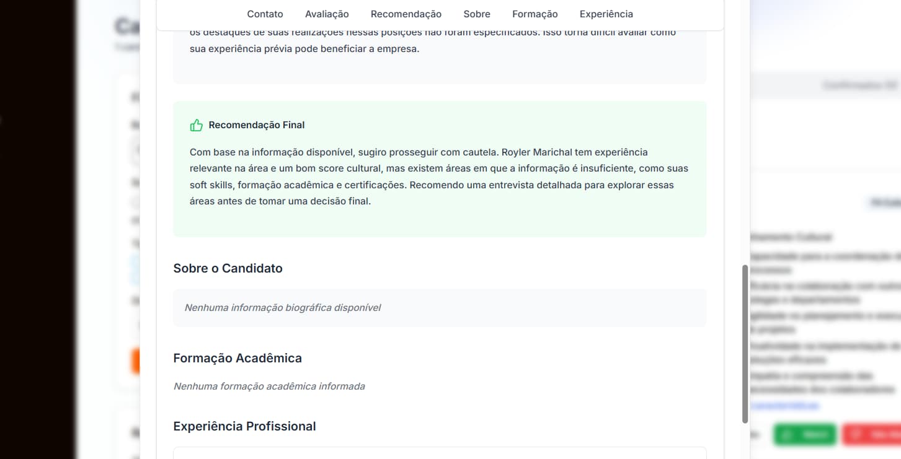Screen dimensions: 901x459
Task: Open the Experiência tab
Action: (x=606, y=14)
